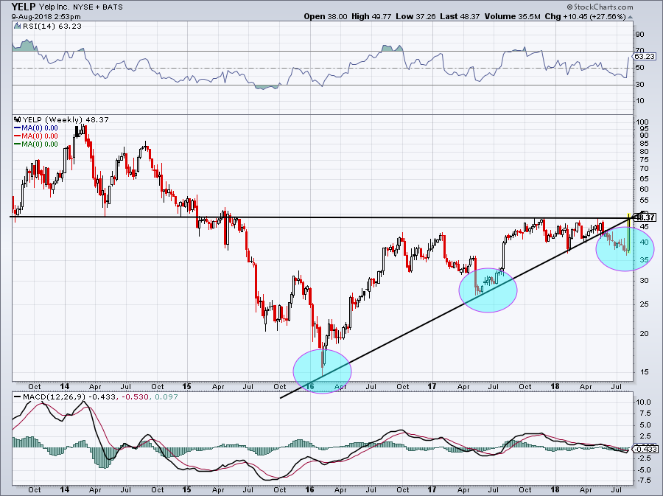Click the yellow latest weekly candle
This screenshot has height=496, width=663.
pyautogui.click(x=630, y=233)
